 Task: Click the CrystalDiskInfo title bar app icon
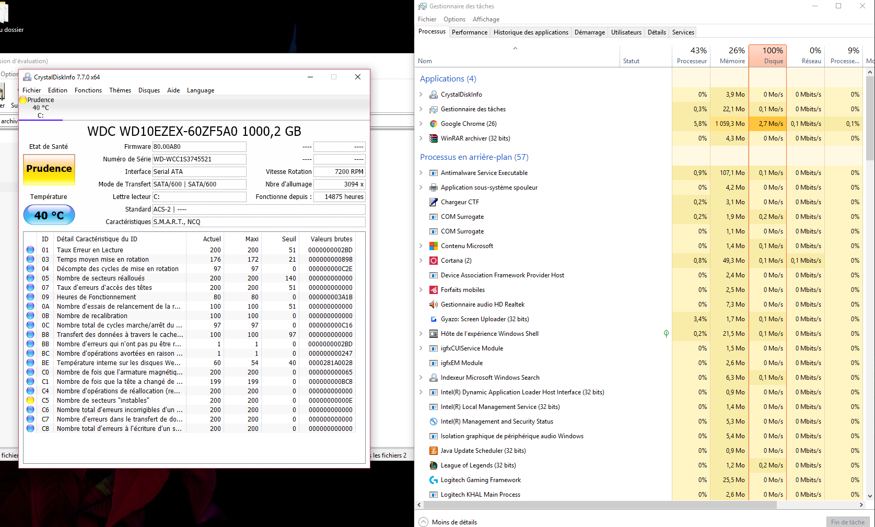(x=27, y=77)
